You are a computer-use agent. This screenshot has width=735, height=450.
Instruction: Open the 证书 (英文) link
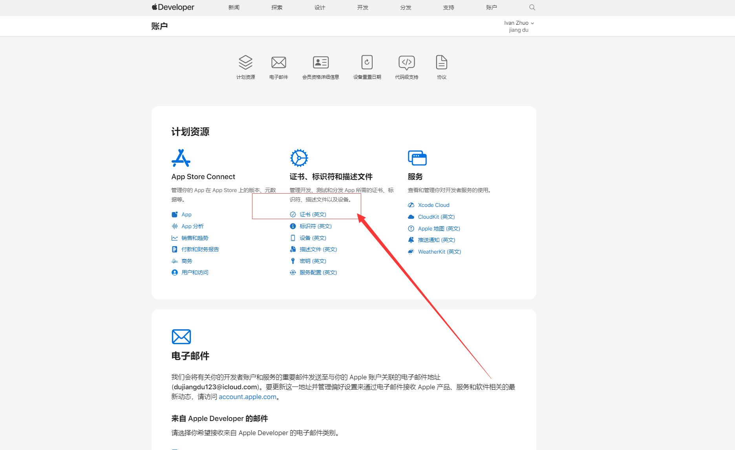(x=313, y=214)
